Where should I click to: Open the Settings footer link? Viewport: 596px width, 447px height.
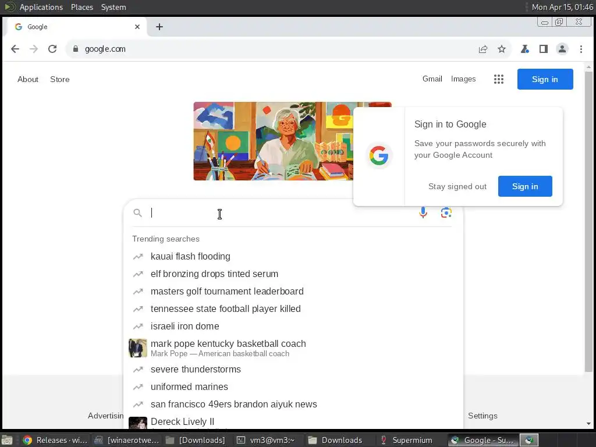(483, 416)
